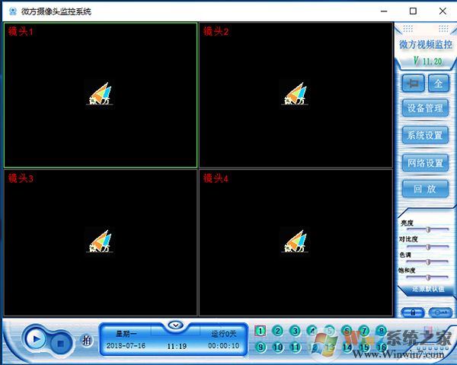This screenshot has width=457, height=365.
Task: Switch to camera channel 2
Action: click(x=277, y=331)
